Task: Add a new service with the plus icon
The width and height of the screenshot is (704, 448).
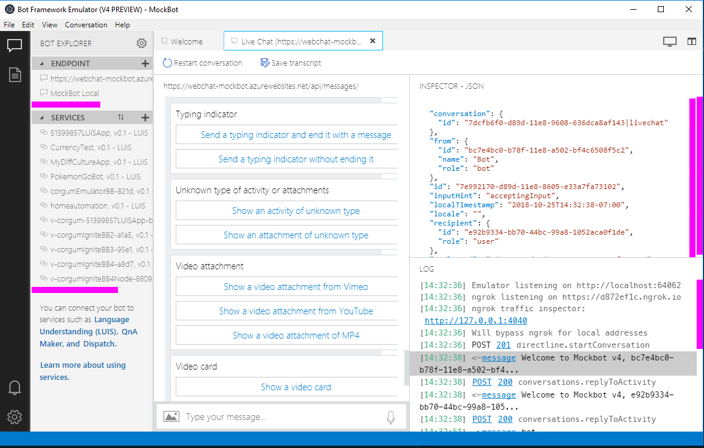Action: tap(145, 117)
